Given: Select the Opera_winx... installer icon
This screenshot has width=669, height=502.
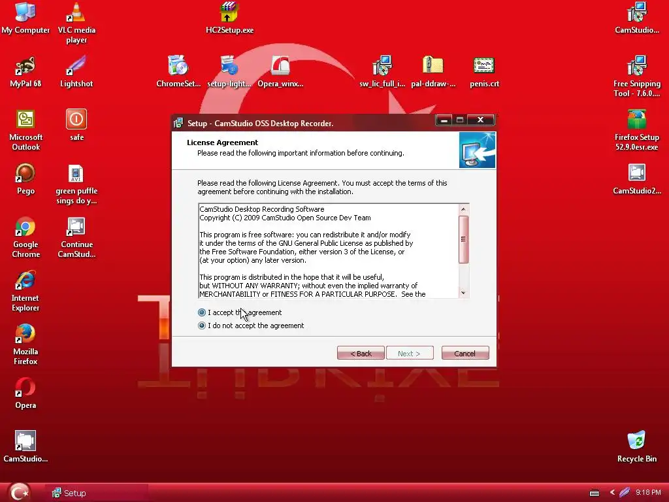Looking at the screenshot, I should [280, 71].
